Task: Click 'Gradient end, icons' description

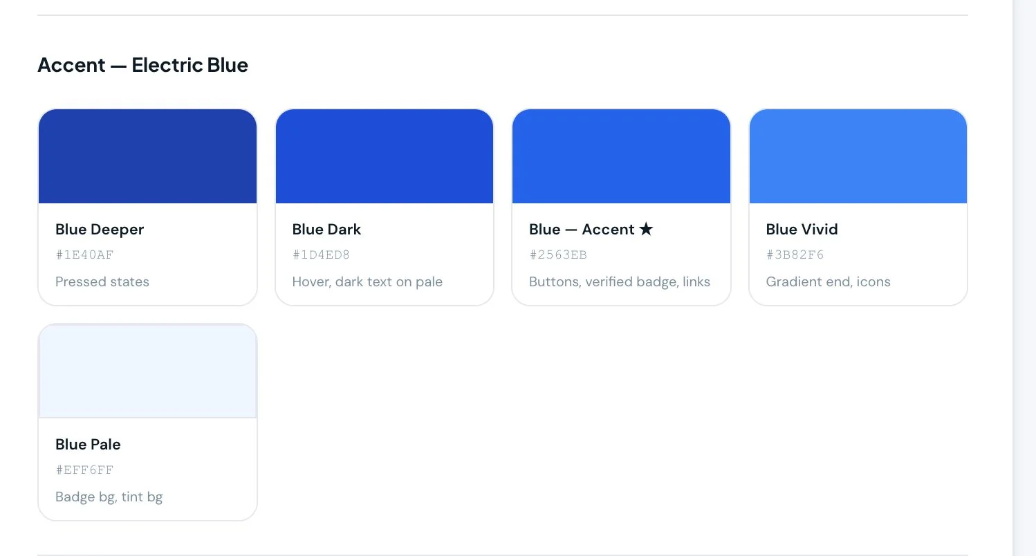Action: (x=828, y=282)
